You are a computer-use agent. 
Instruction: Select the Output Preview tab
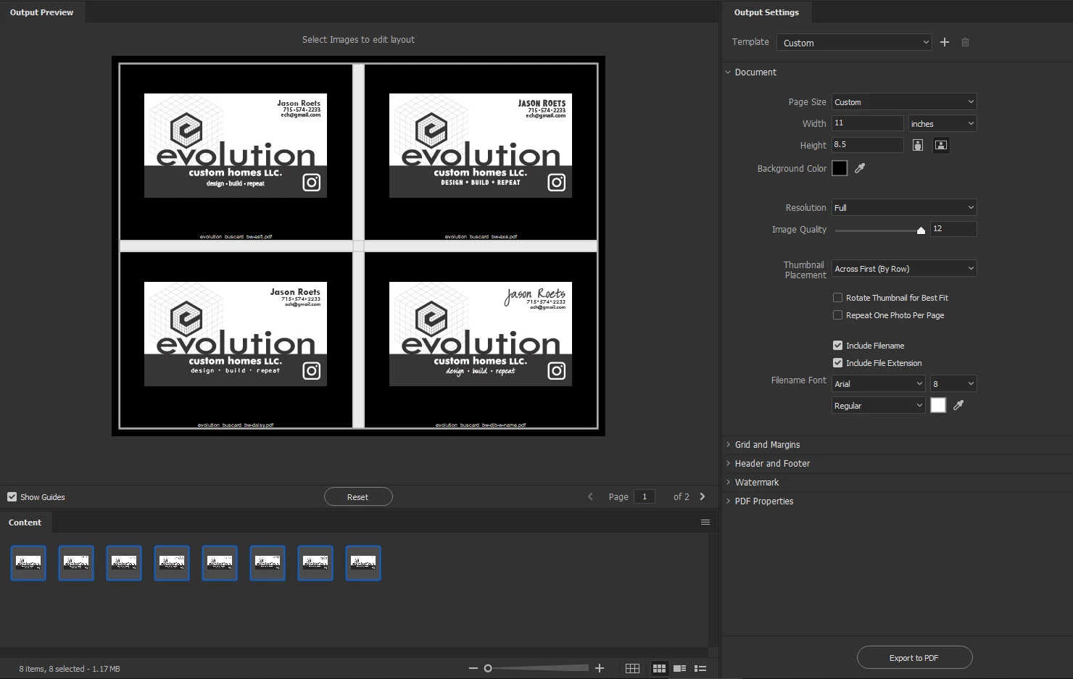(x=41, y=12)
